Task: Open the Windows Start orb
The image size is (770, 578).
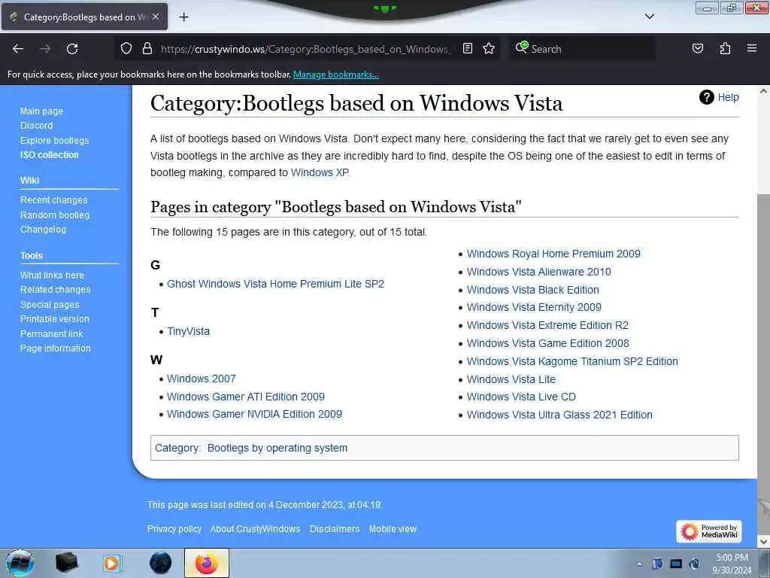Action: (x=20, y=563)
